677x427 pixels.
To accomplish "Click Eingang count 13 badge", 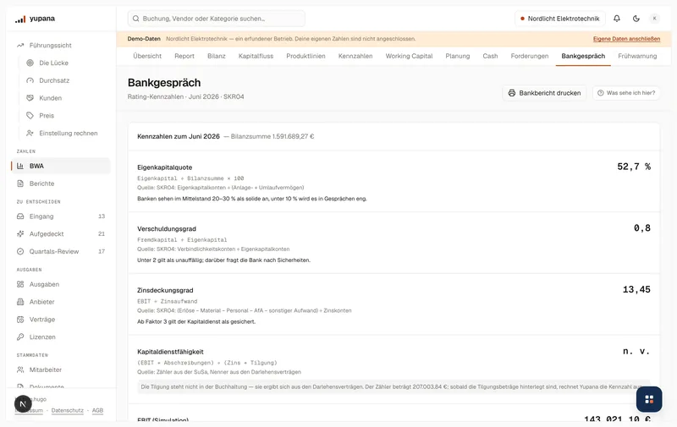I will (102, 216).
